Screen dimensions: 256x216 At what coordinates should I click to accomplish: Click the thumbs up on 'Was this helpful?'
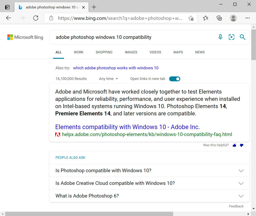[234, 145]
